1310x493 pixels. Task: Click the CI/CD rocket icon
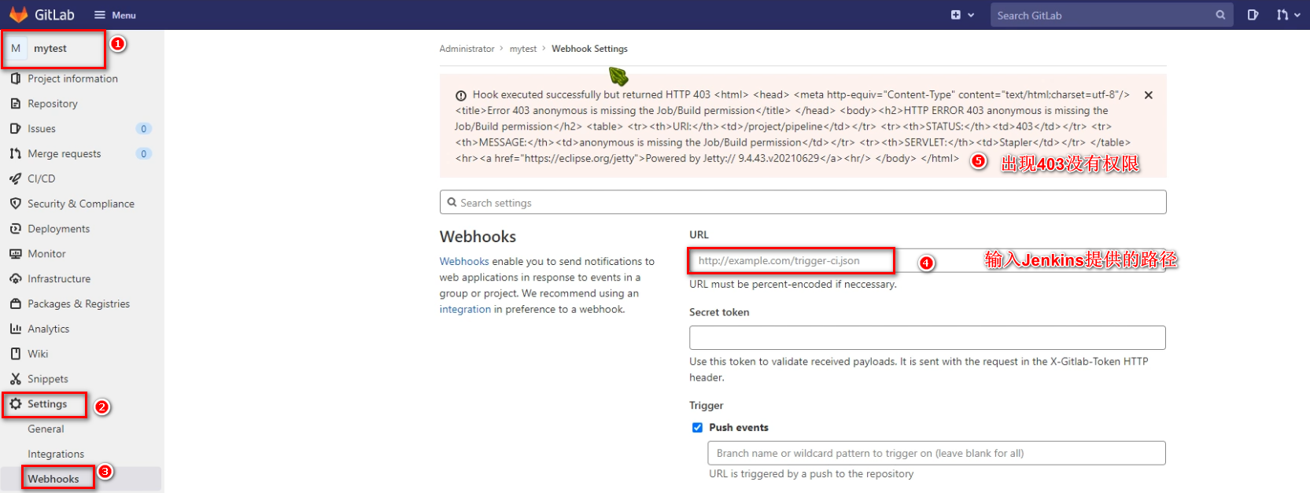click(x=16, y=178)
